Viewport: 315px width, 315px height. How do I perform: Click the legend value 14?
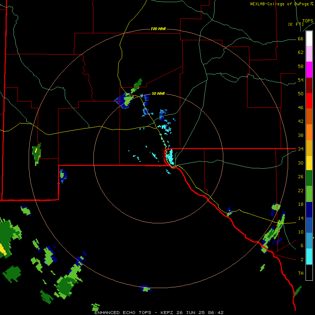pyautogui.click(x=301, y=218)
